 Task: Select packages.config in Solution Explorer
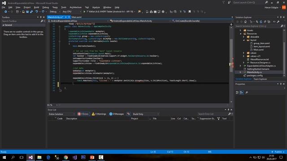(x=255, y=76)
